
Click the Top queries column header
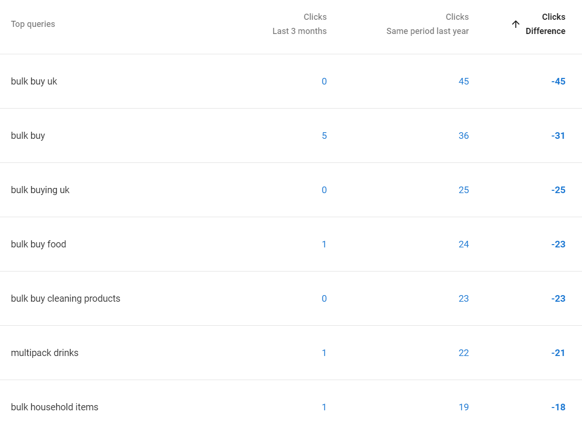[x=33, y=24]
